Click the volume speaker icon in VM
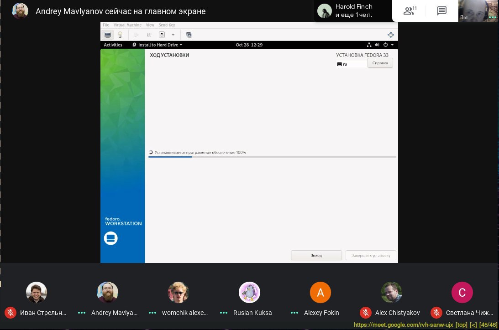 (377, 45)
